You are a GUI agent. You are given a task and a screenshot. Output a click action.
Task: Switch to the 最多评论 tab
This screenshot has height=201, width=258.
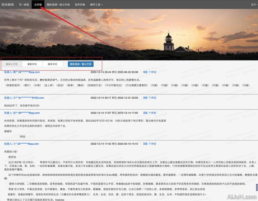click(x=53, y=64)
